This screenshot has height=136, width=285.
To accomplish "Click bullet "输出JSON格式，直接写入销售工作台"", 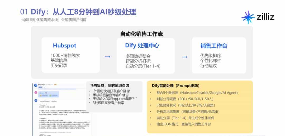I will 184,124.
